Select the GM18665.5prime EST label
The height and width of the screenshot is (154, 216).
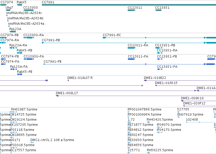click(x=23, y=135)
